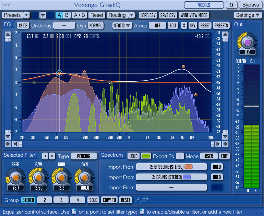This screenshot has width=264, height=216.
Task: Click the horizontal frequency scrollbar track
Action: (x=117, y=144)
